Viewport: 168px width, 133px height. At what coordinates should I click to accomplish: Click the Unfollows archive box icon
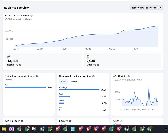pyautogui.click(x=88, y=57)
